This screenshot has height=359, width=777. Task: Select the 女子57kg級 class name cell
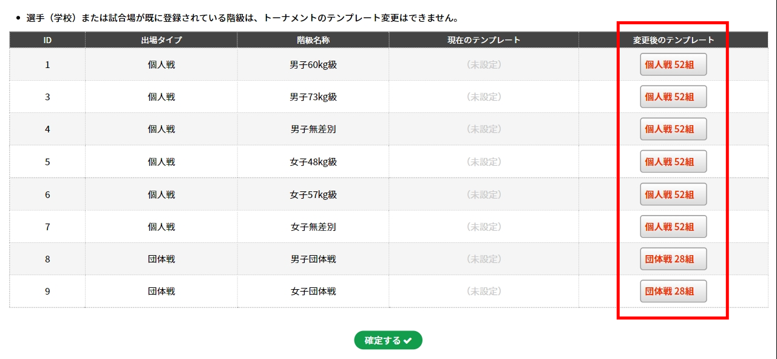(x=313, y=195)
